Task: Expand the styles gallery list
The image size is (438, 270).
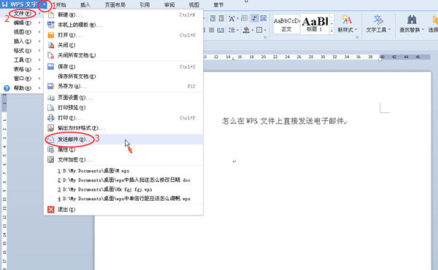Action: (331, 31)
